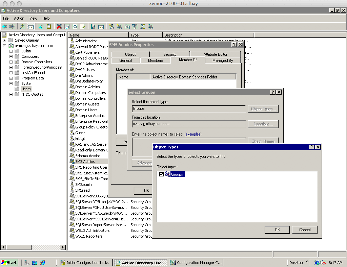Toggle the Show/Hide Action Pane icon

101,26
